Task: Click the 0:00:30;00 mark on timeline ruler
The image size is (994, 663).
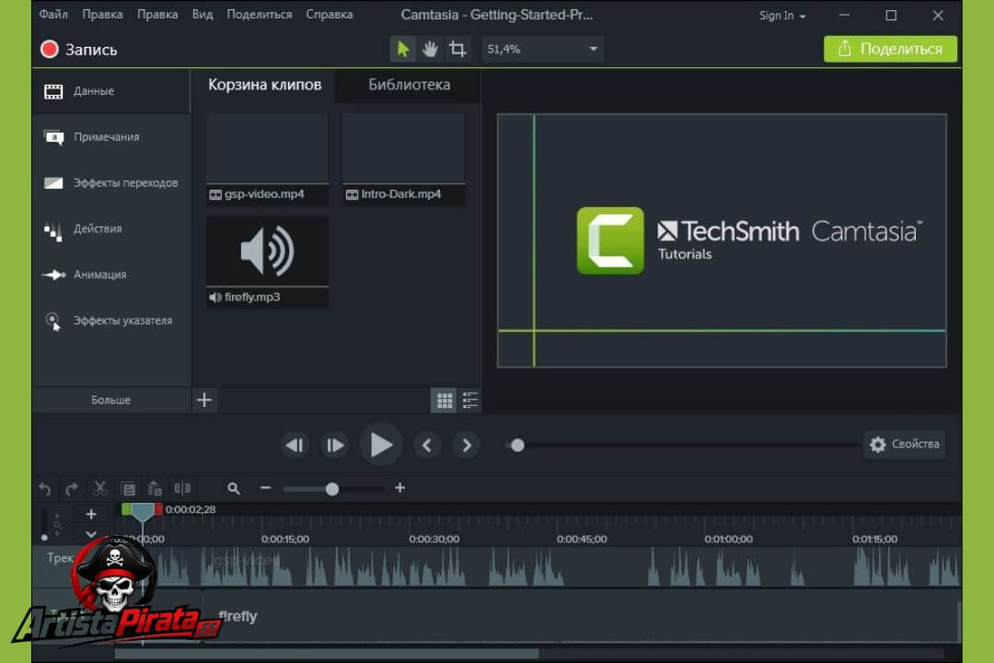Action: click(434, 539)
